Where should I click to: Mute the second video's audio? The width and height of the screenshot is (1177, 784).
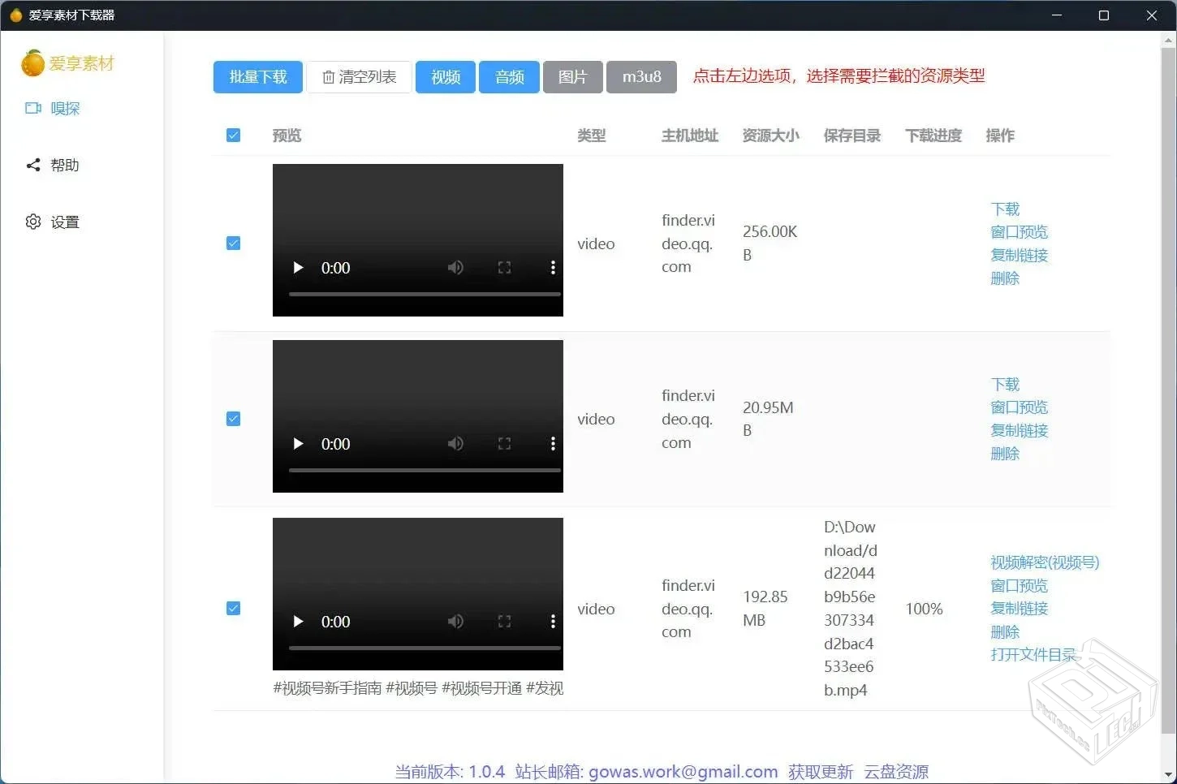pyautogui.click(x=455, y=444)
